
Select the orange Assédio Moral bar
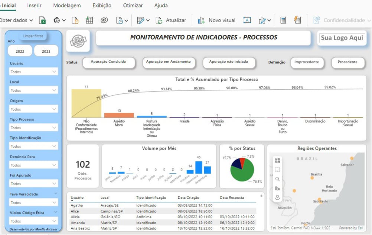(119, 115)
